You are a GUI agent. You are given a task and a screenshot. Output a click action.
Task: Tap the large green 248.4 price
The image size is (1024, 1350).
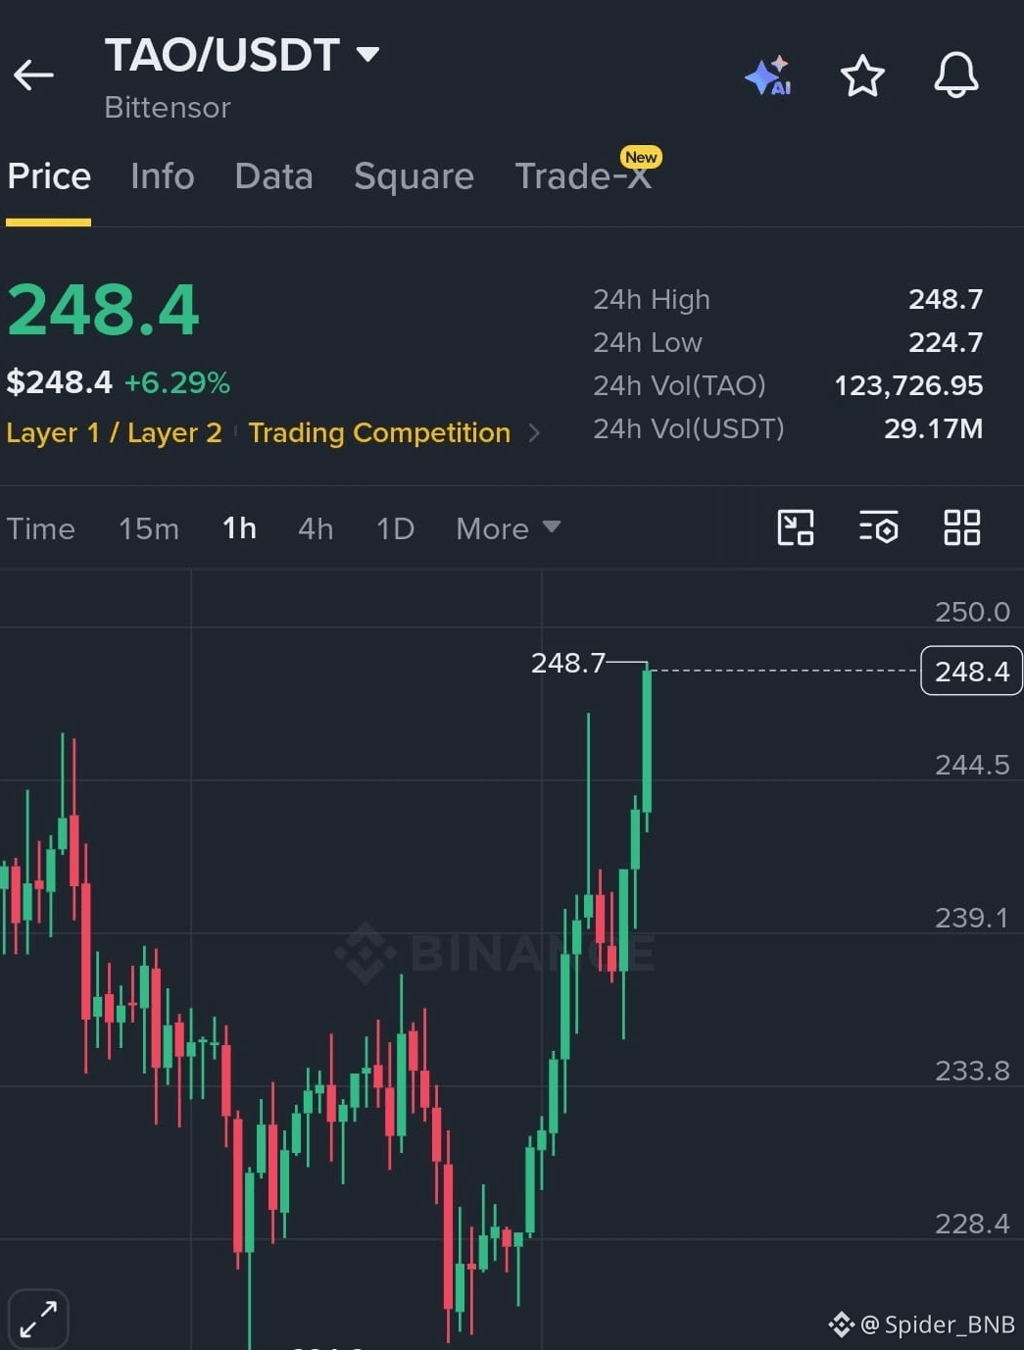[x=103, y=310]
